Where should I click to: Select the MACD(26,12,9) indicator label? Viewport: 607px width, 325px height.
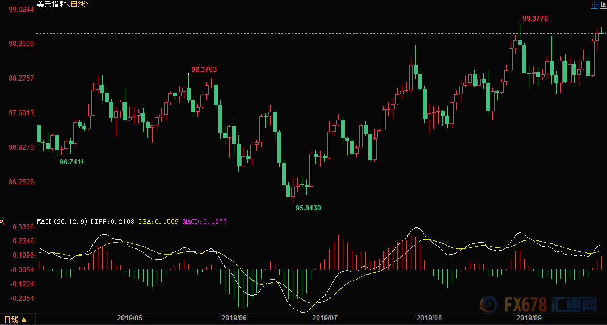pyautogui.click(x=62, y=222)
